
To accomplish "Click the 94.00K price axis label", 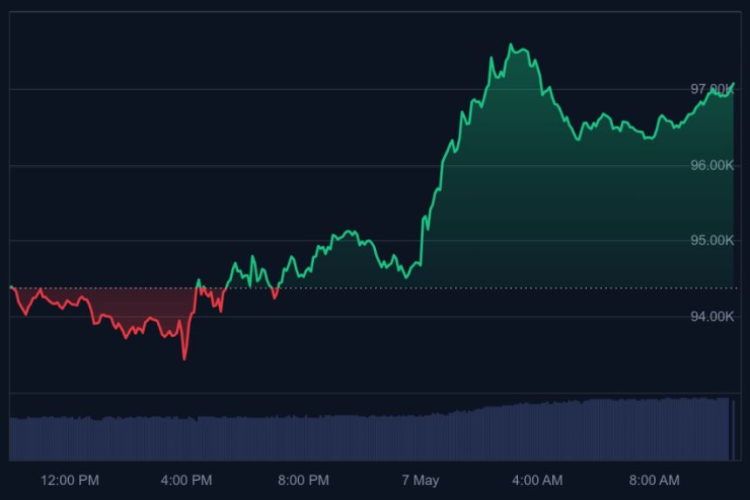I will coord(712,316).
